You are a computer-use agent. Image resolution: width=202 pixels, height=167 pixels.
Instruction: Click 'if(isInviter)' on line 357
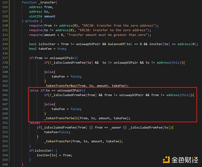pos(41,151)
